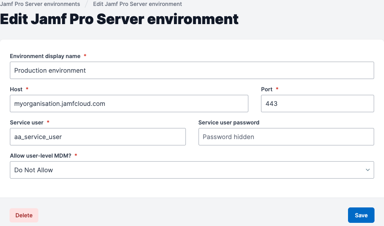Click the 'Host' field label

click(x=16, y=89)
